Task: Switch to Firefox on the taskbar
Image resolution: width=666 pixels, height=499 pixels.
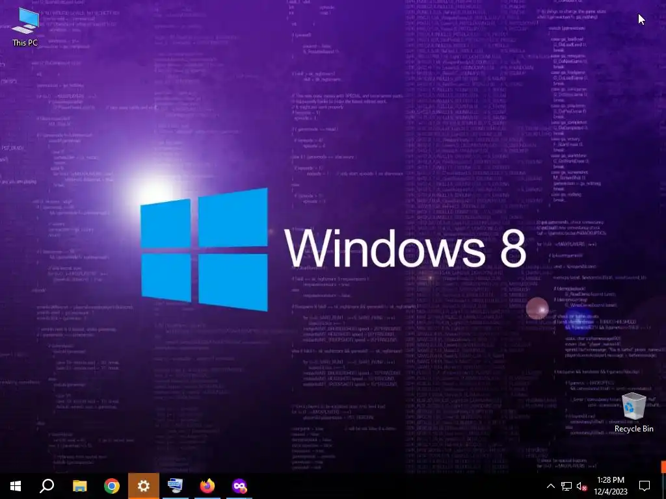Action: [x=207, y=486]
